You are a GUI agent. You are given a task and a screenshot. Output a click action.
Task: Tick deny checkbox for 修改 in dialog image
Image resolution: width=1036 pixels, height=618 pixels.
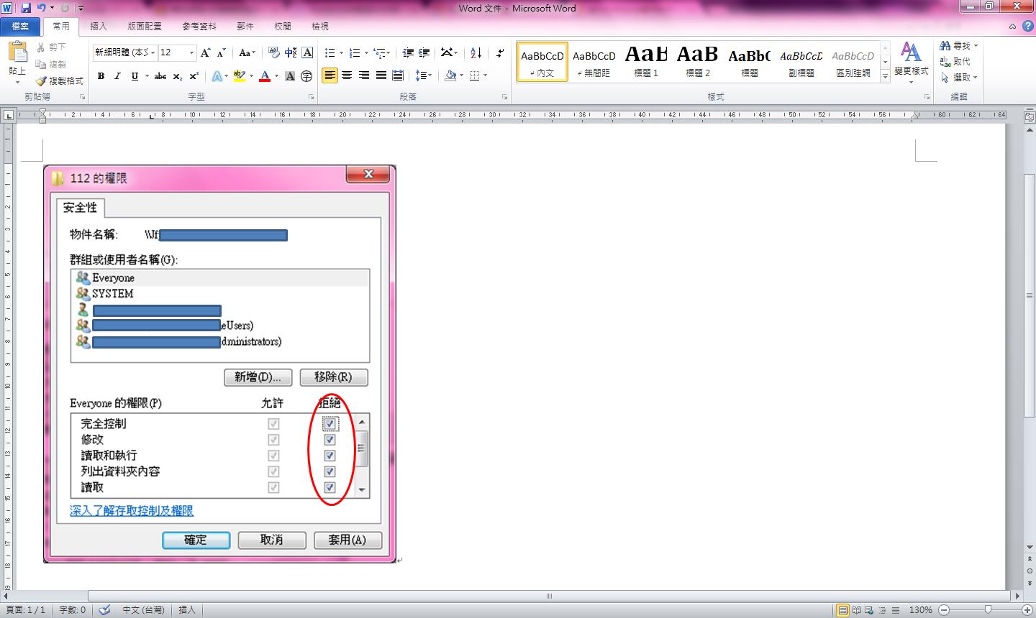click(x=330, y=440)
